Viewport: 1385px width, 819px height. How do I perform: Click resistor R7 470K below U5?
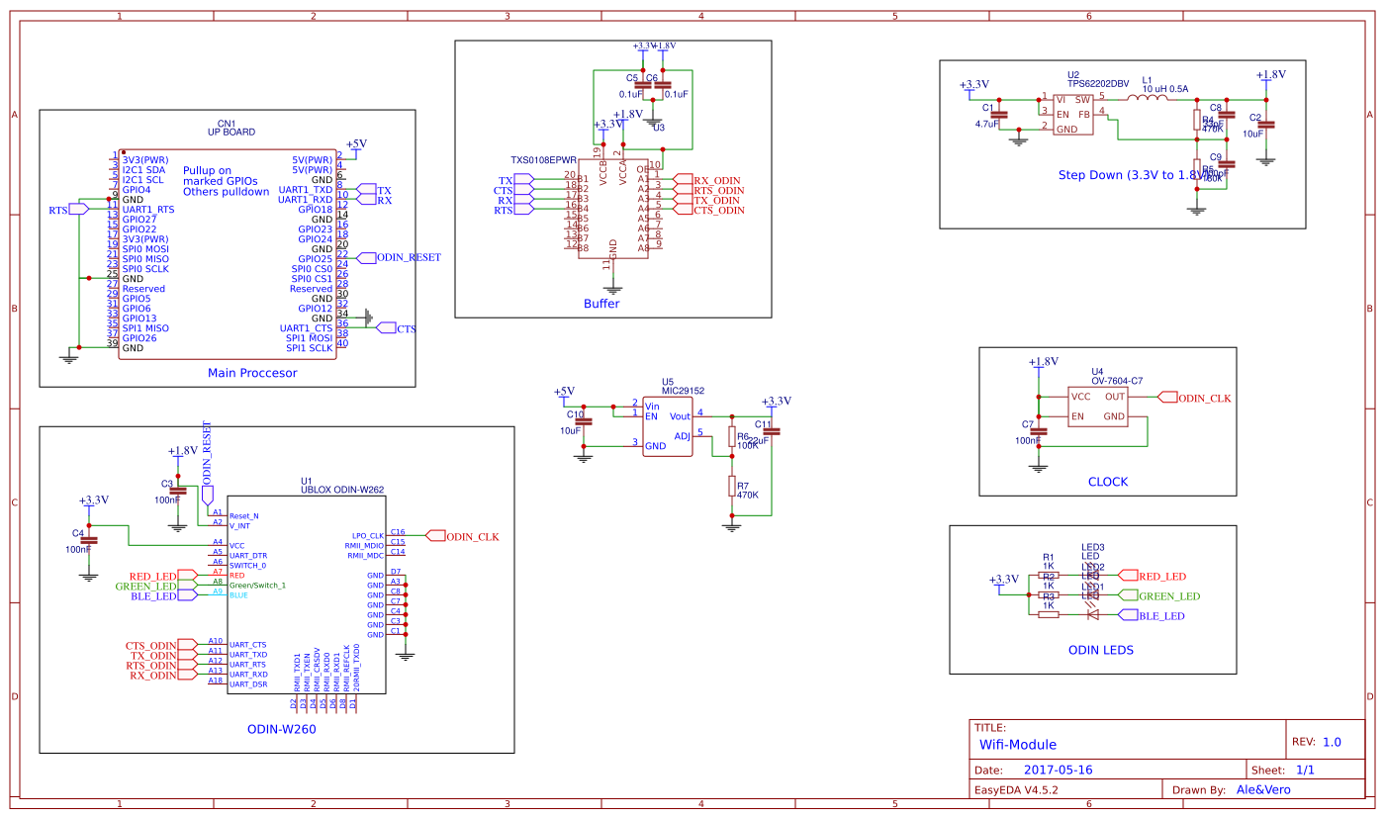tap(732, 487)
